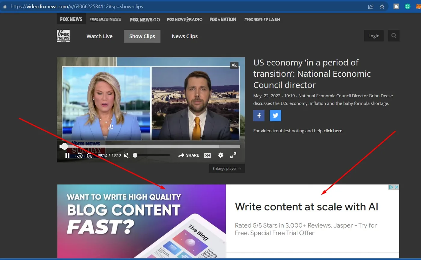This screenshot has width=421, height=260.
Task: Open Grammarly extension icon
Action: (x=408, y=6)
